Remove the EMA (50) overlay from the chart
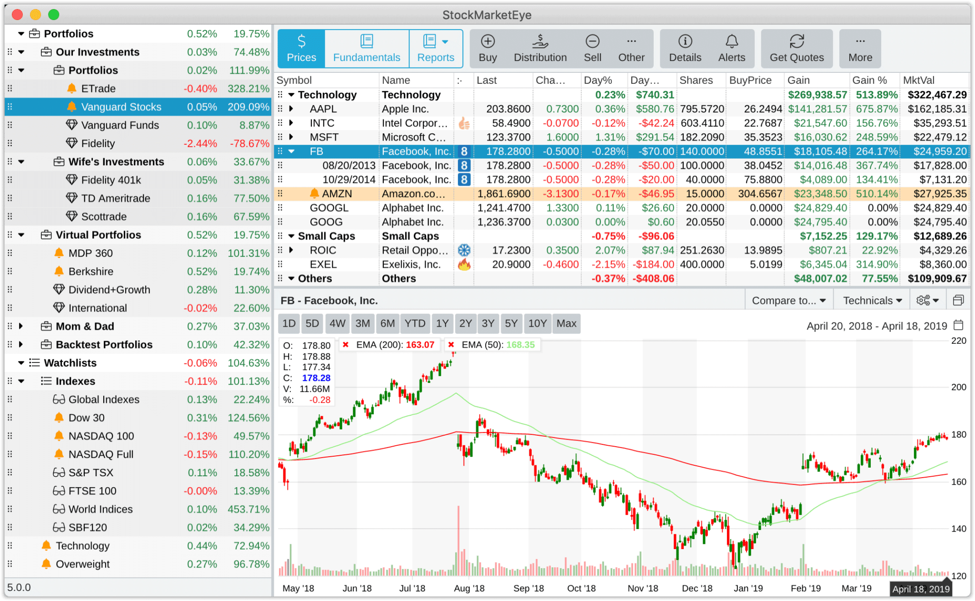This screenshot has height=601, width=975. coord(452,344)
